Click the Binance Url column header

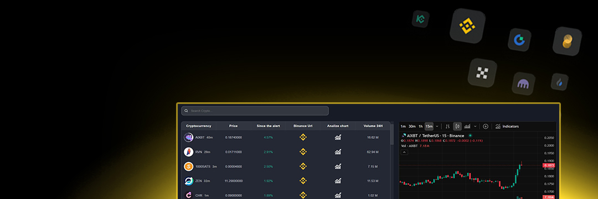coord(303,126)
